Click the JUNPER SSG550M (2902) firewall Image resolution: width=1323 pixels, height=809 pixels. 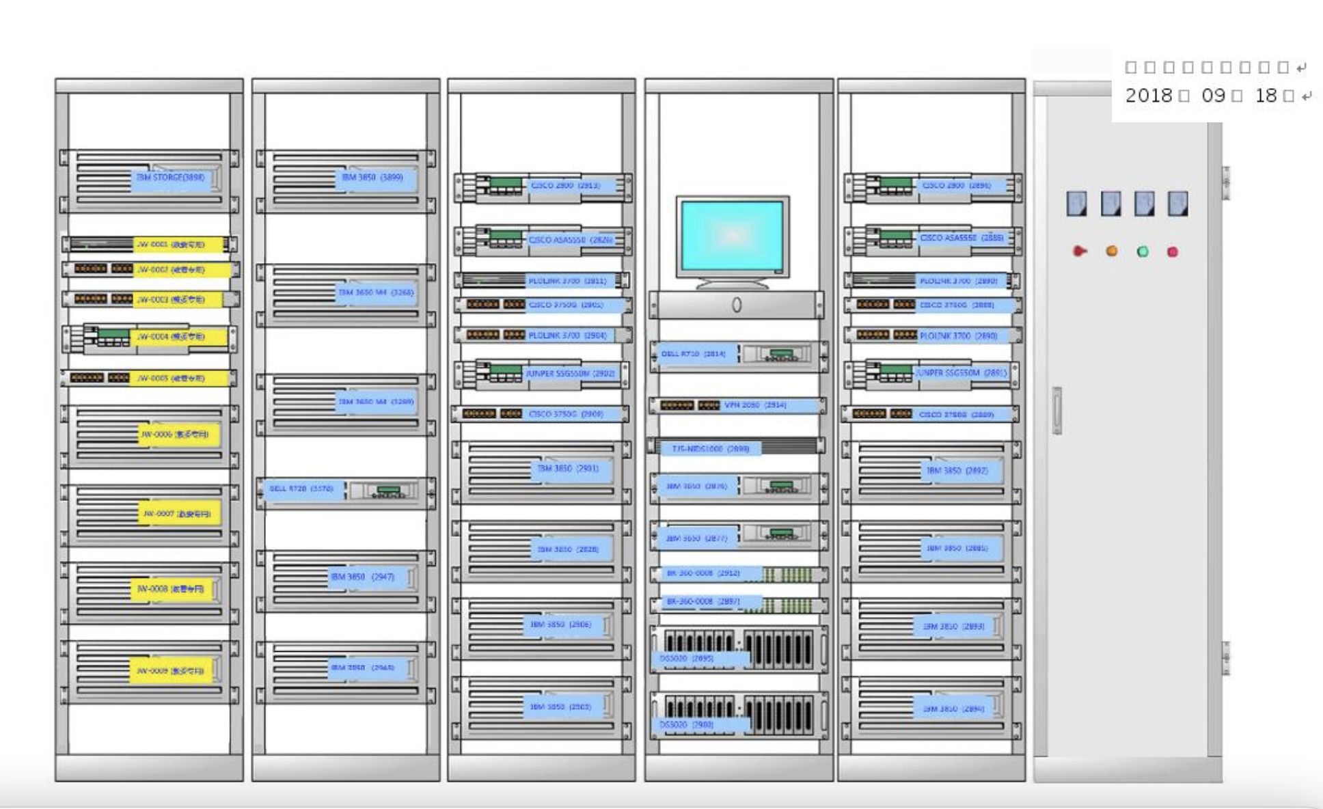[570, 374]
